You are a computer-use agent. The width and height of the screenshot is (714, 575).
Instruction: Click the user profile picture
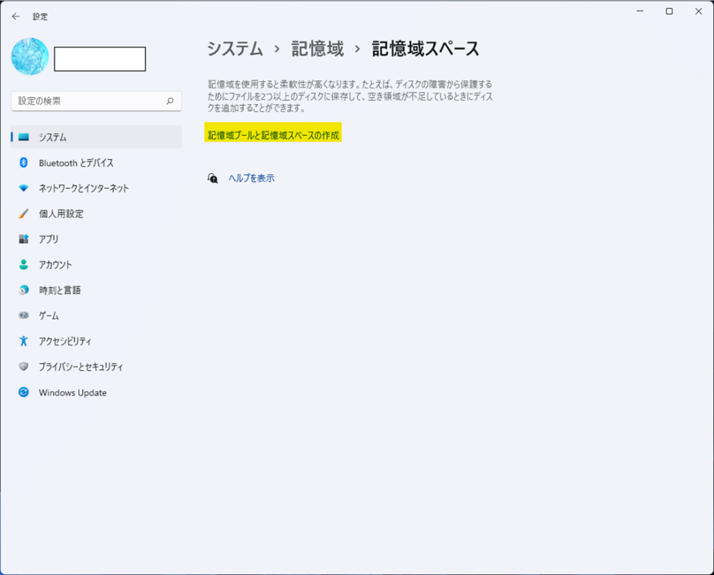(x=29, y=56)
